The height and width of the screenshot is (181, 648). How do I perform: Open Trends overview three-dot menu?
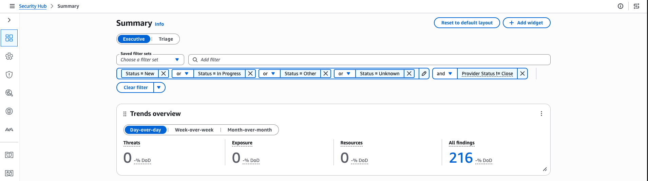541,114
